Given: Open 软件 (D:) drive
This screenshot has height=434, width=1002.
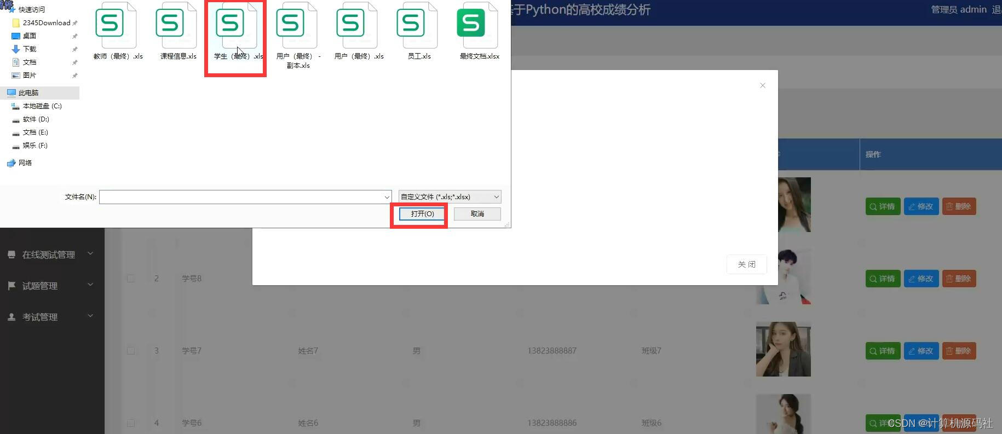Looking at the screenshot, I should click(36, 119).
